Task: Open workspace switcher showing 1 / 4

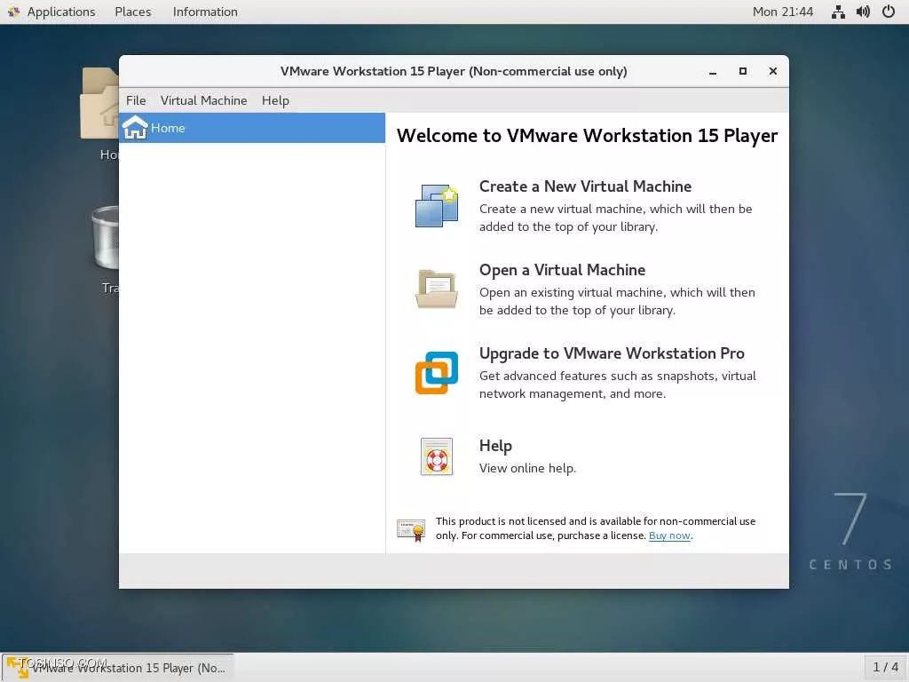Action: click(x=885, y=668)
